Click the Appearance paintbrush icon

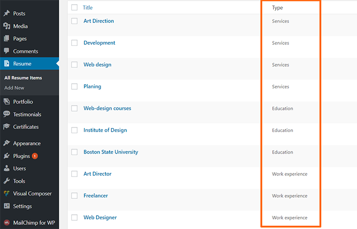tap(7, 143)
